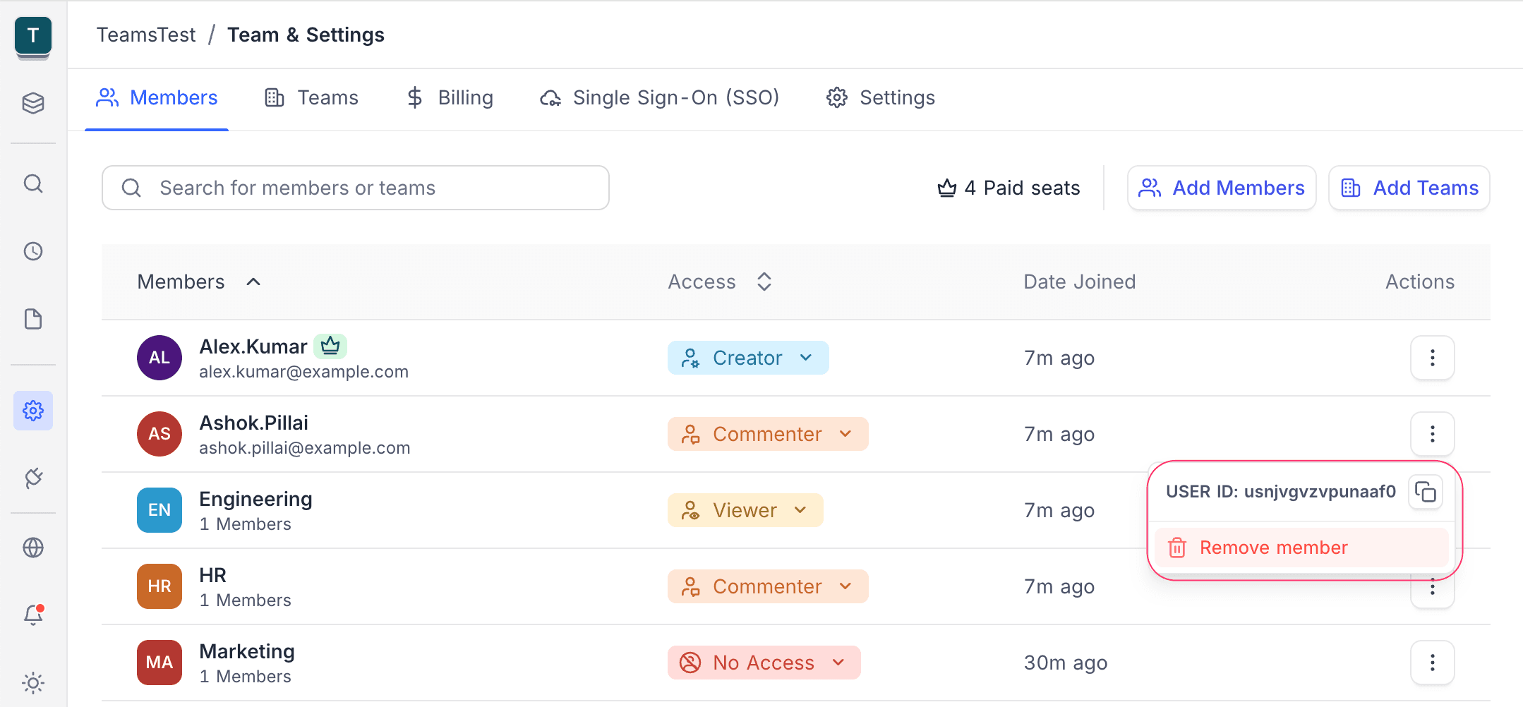The height and width of the screenshot is (707, 1523).
Task: Open the TeamsTest workspace avatar
Action: 33,36
